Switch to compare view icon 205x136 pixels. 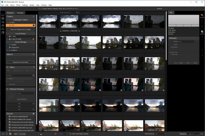tap(24, 134)
